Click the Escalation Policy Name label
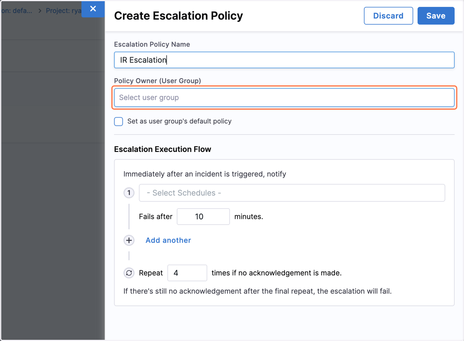 click(152, 44)
